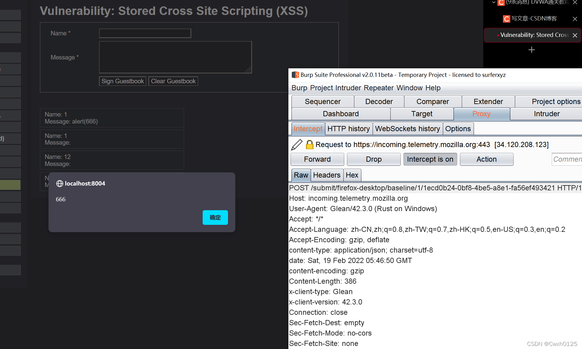The height and width of the screenshot is (349, 582).
Task: Open the Comparer tab
Action: [x=433, y=102]
